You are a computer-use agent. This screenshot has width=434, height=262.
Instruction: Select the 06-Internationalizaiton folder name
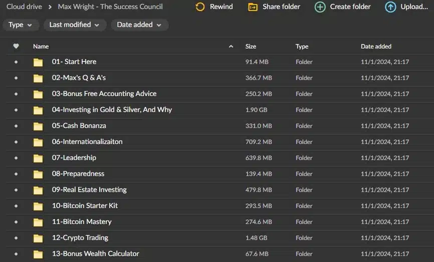click(87, 141)
